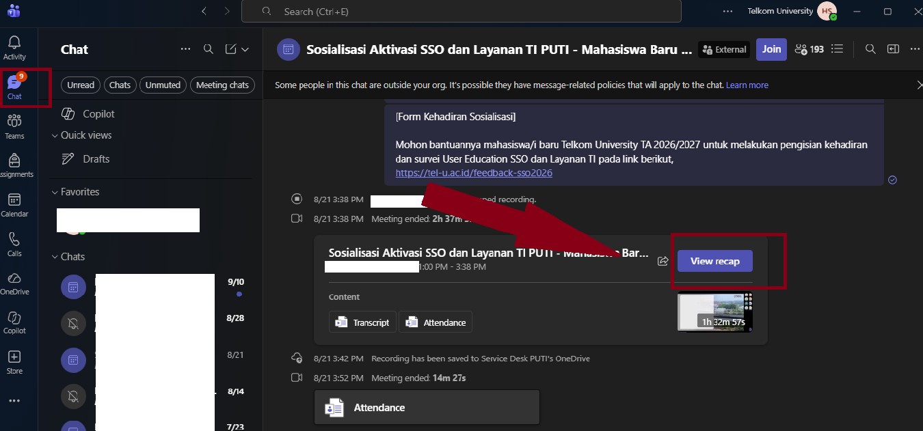Screen dimensions: 923x431
Task: Open the Calendar app icon
Action: coord(14,205)
